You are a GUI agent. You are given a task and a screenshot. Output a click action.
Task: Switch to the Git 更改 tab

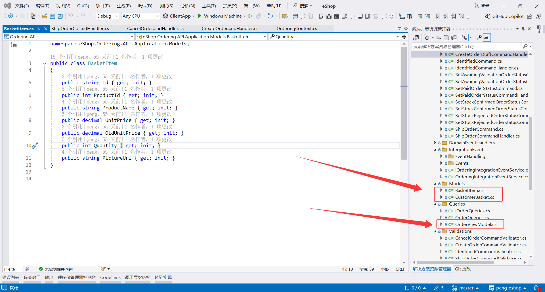tap(463, 269)
